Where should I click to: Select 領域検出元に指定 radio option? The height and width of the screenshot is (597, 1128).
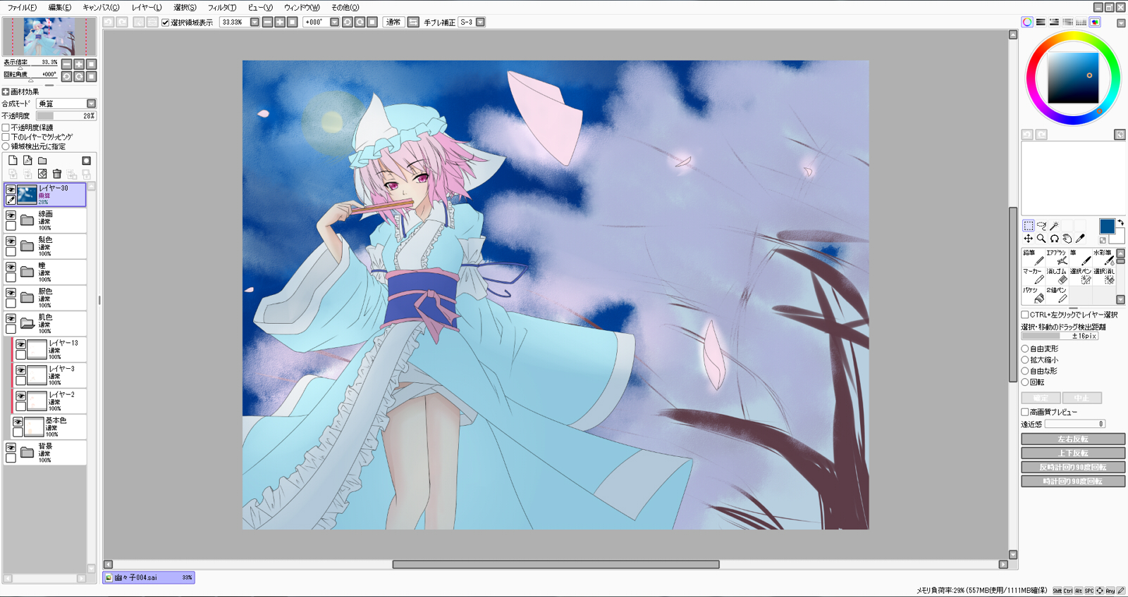(x=6, y=146)
